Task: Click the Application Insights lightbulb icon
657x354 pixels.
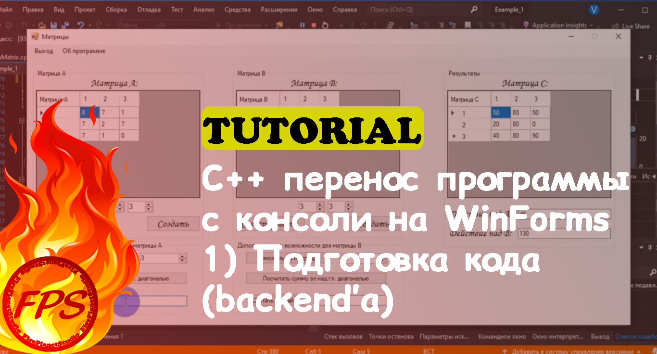Action: click(527, 25)
